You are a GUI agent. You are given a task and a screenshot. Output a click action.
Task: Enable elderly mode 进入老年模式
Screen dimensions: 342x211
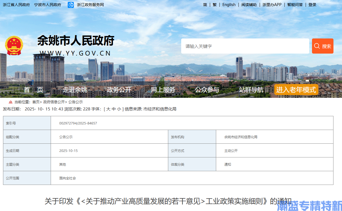point(296,90)
